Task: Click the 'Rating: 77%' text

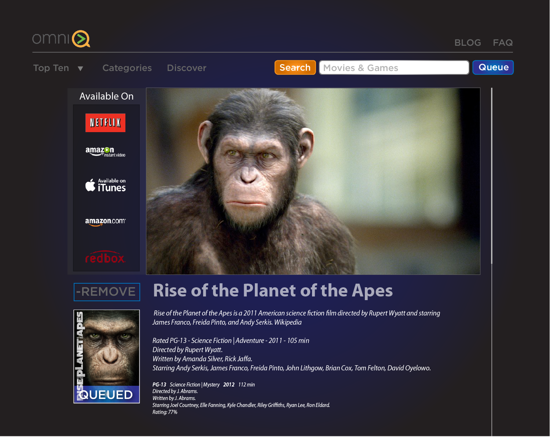Action: coord(165,412)
